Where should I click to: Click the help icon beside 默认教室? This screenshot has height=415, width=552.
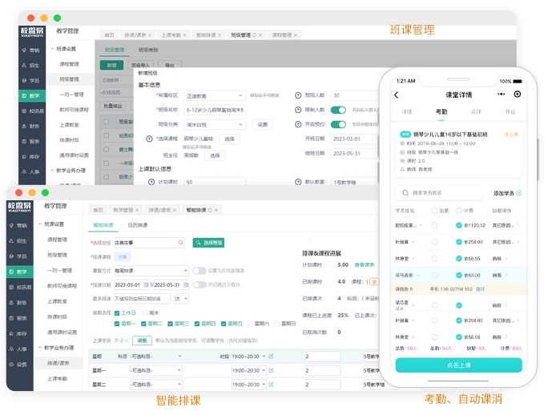298,182
